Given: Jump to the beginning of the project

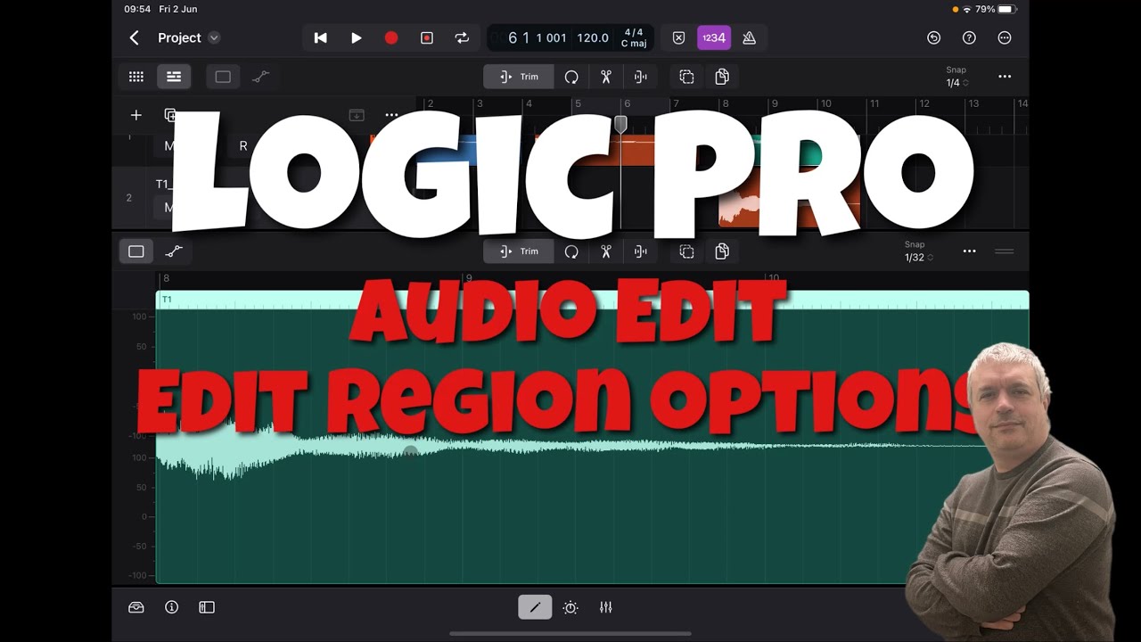Looking at the screenshot, I should tap(321, 37).
